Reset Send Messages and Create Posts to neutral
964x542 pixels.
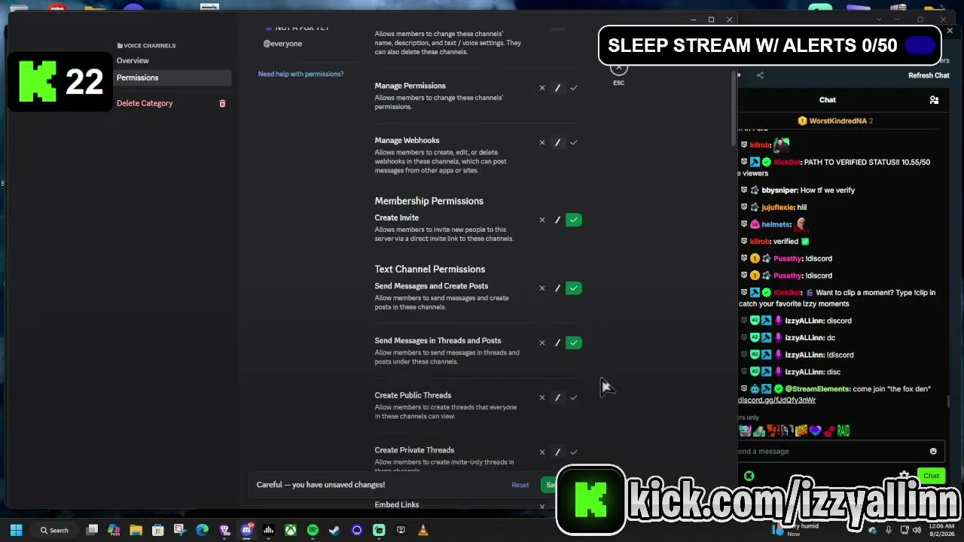tap(557, 288)
